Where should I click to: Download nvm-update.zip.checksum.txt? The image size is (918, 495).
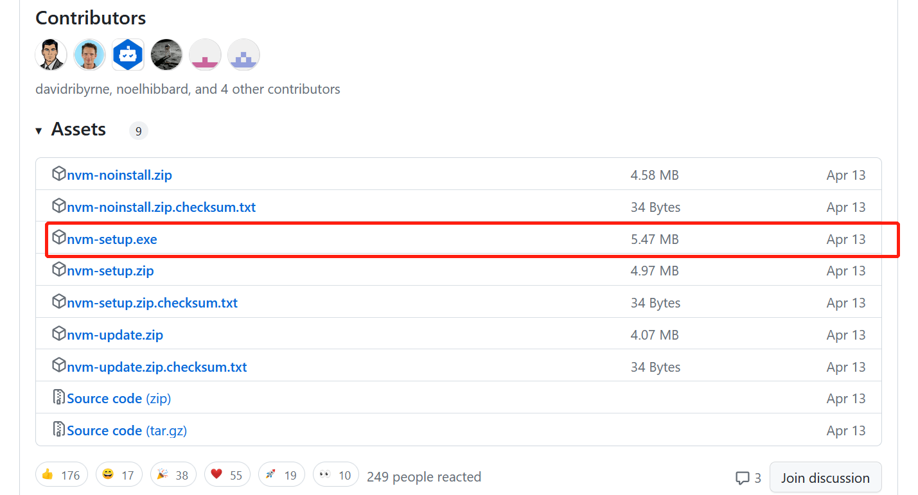(x=157, y=367)
